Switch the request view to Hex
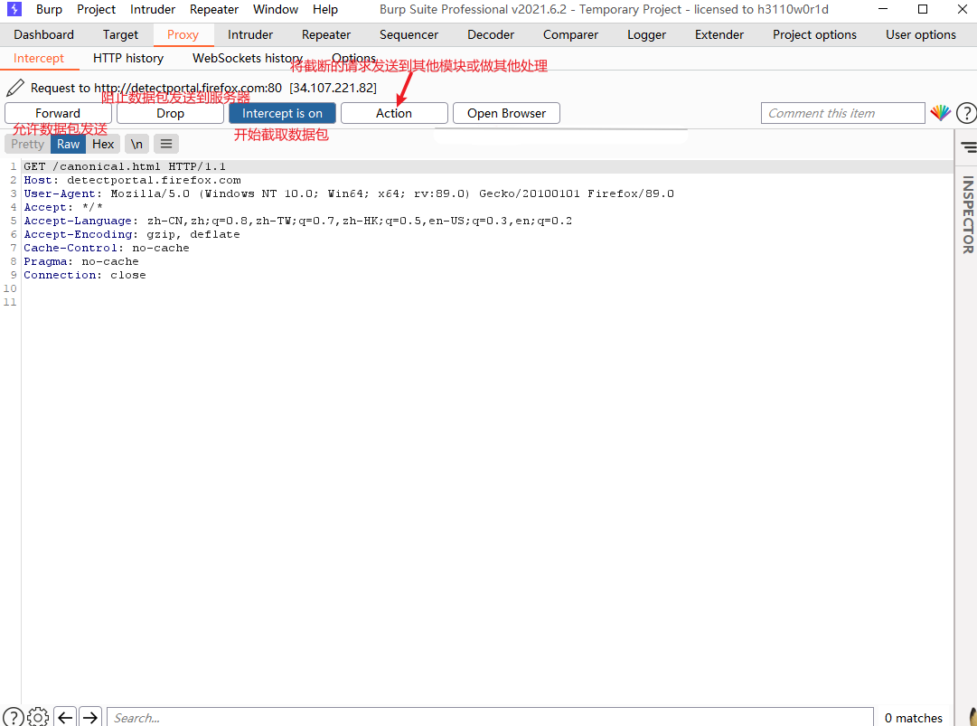 (x=103, y=143)
